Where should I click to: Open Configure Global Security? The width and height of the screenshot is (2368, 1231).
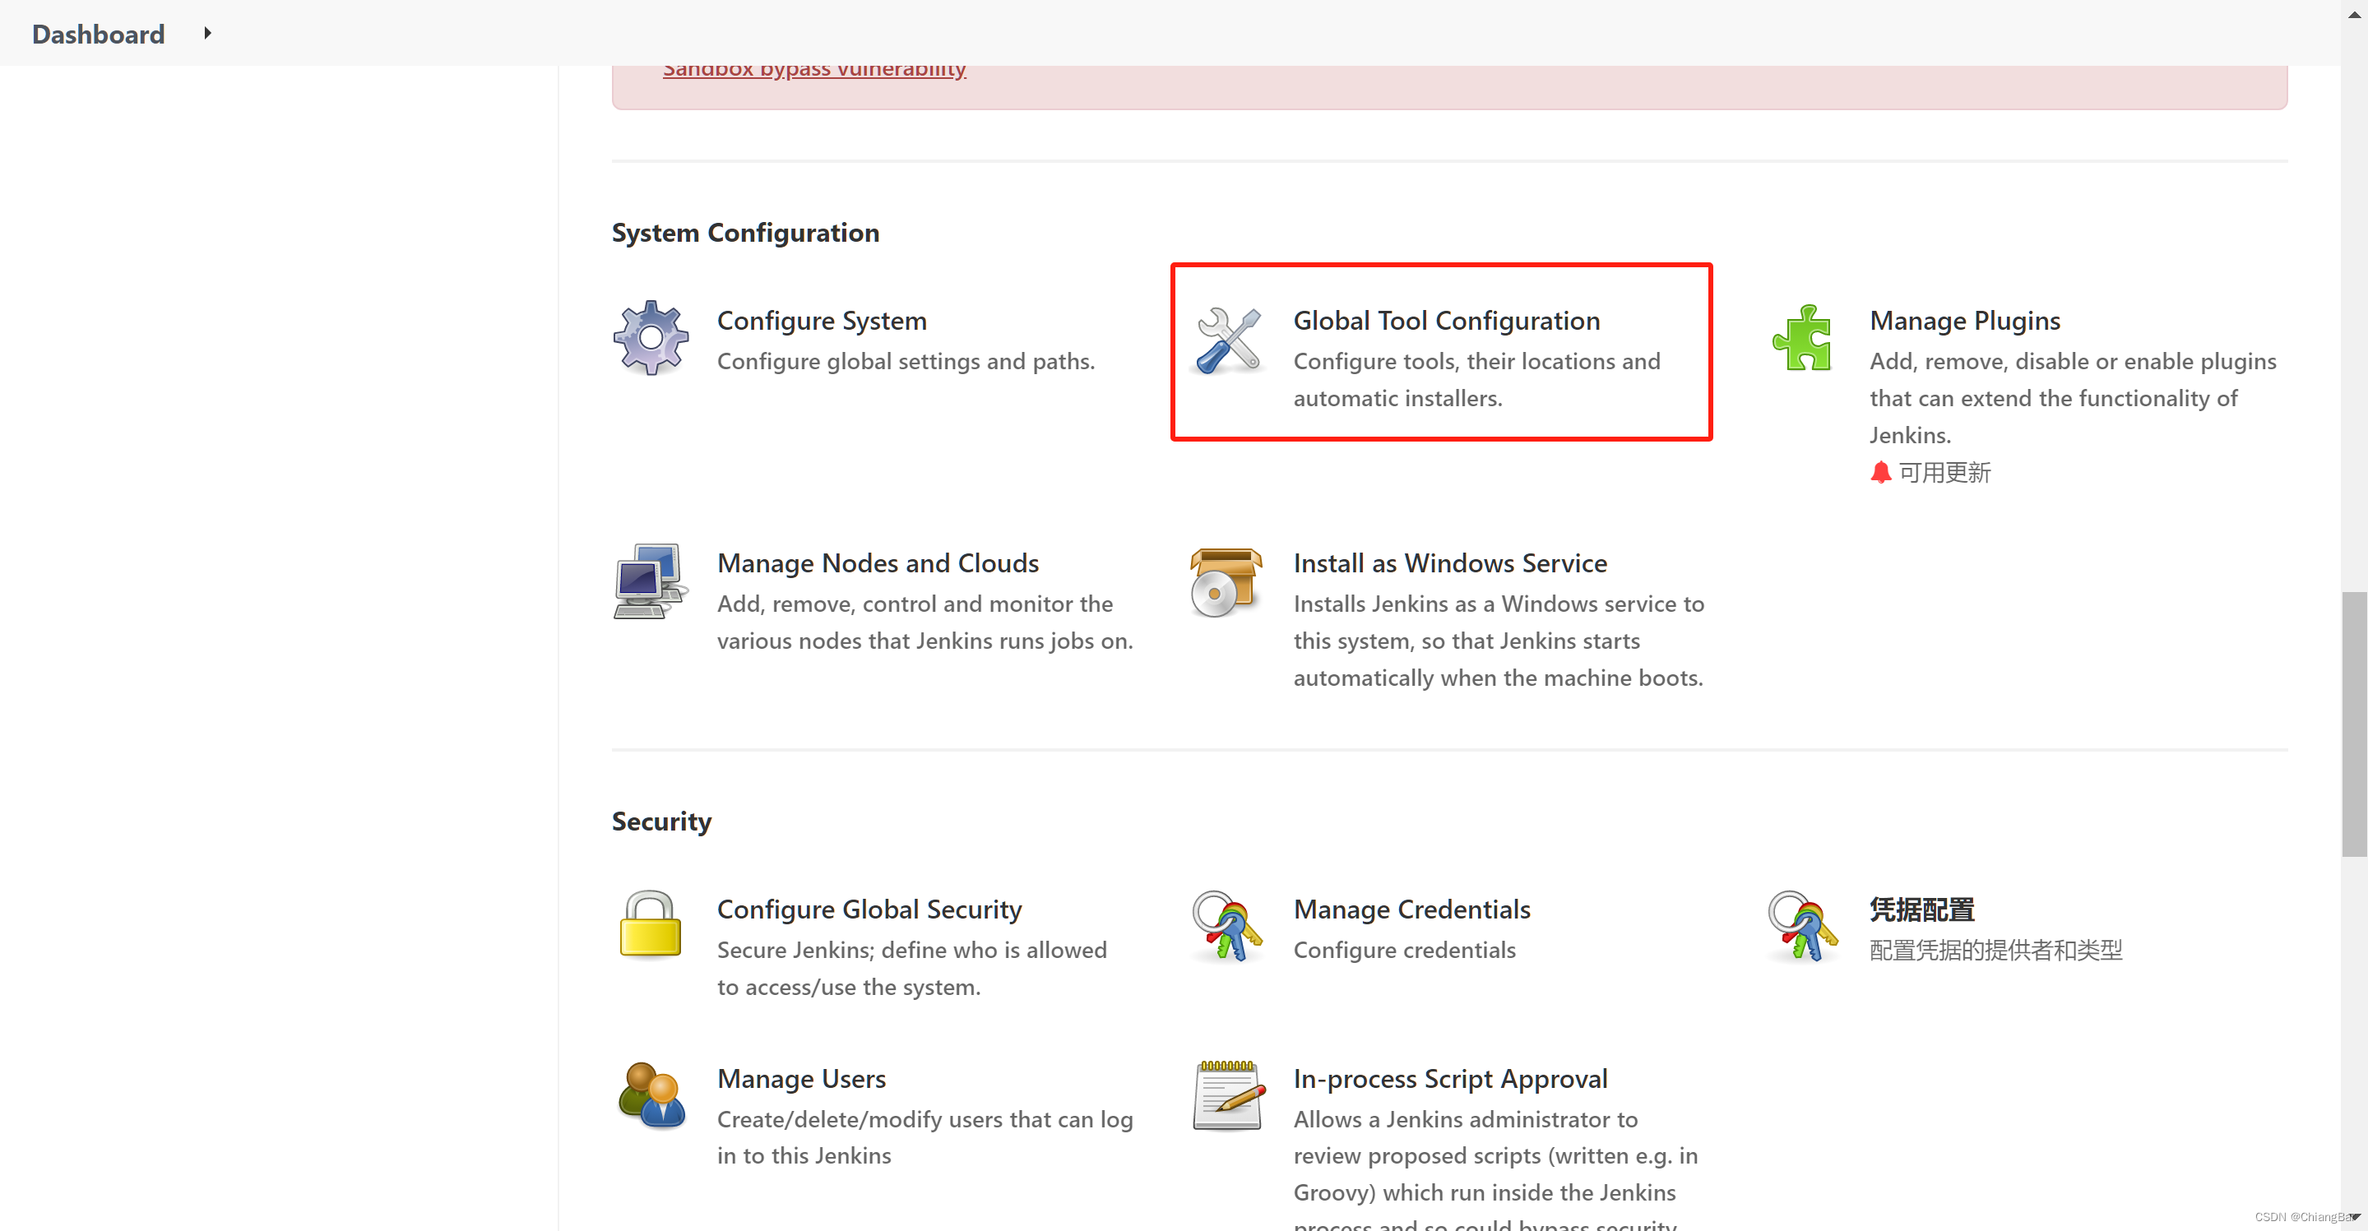pos(869,909)
